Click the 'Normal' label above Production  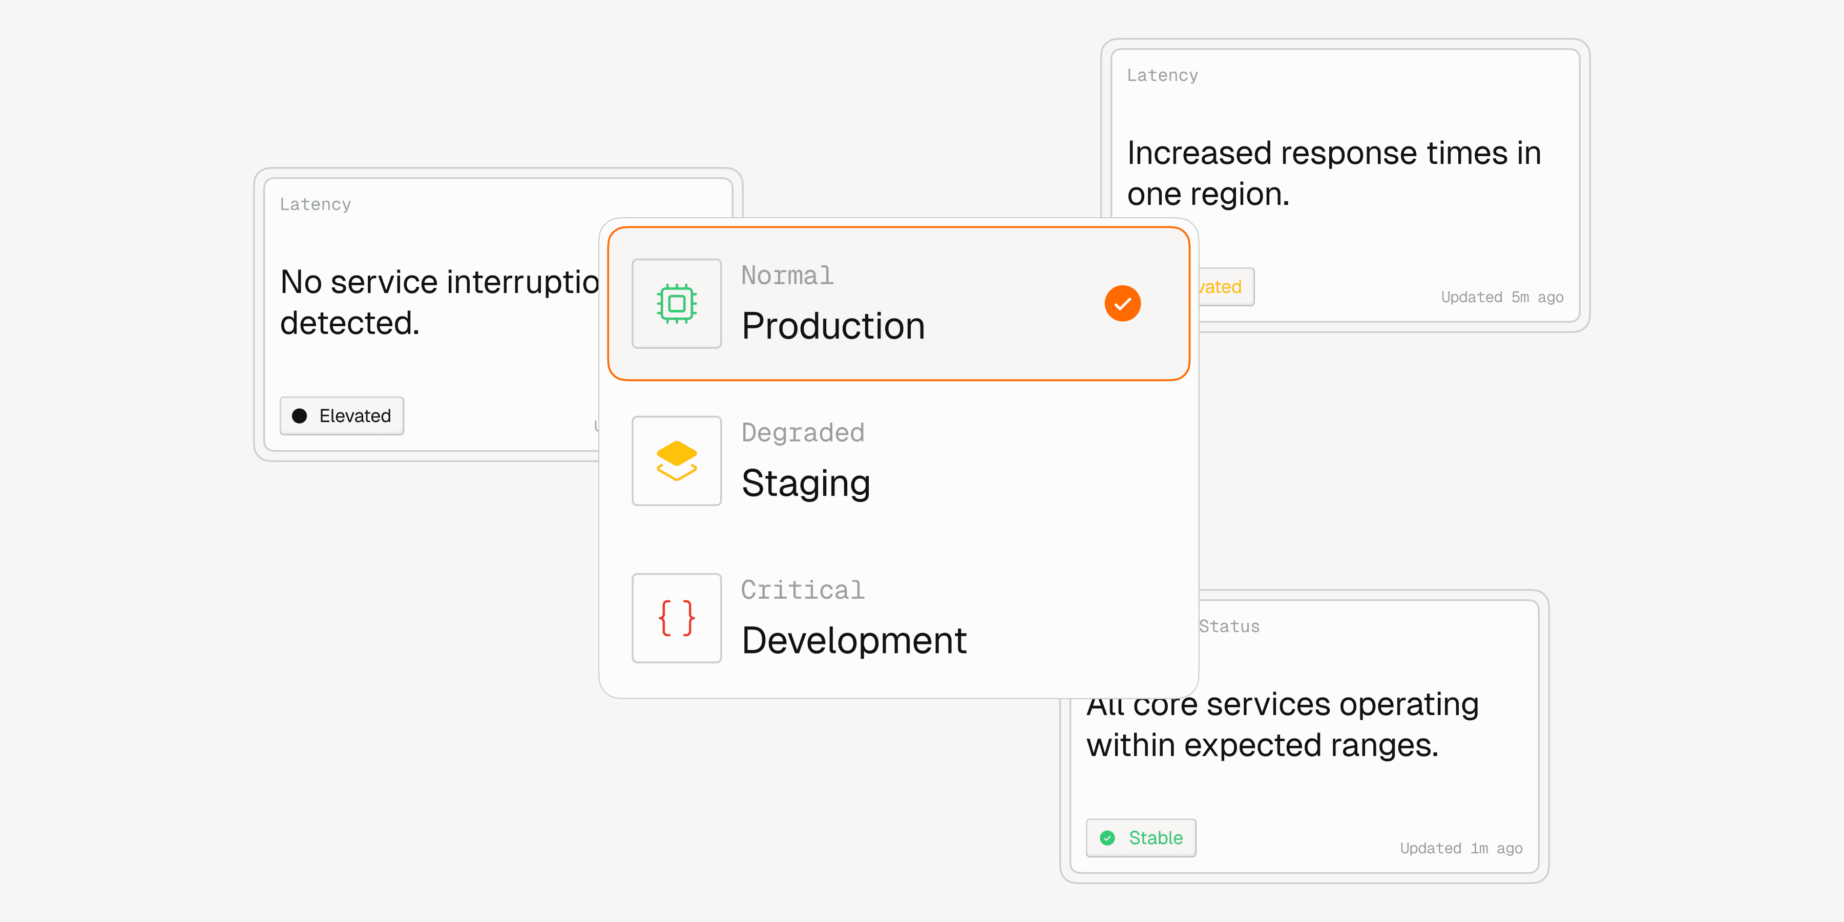[x=787, y=276]
